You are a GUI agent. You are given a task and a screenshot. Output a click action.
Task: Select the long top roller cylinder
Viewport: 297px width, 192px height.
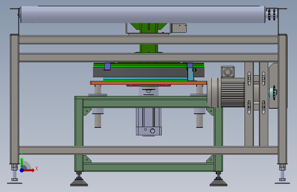point(143,15)
